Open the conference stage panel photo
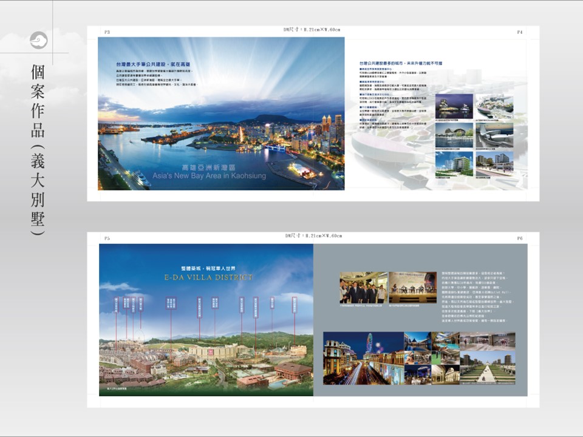Viewport: 583px width, 437px height. (413, 288)
